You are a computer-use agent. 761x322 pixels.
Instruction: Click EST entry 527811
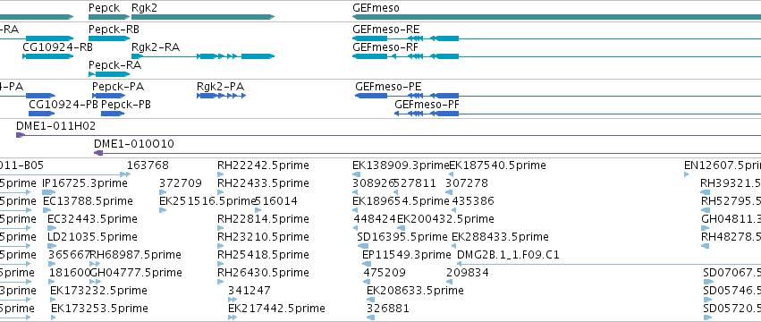pos(415,183)
